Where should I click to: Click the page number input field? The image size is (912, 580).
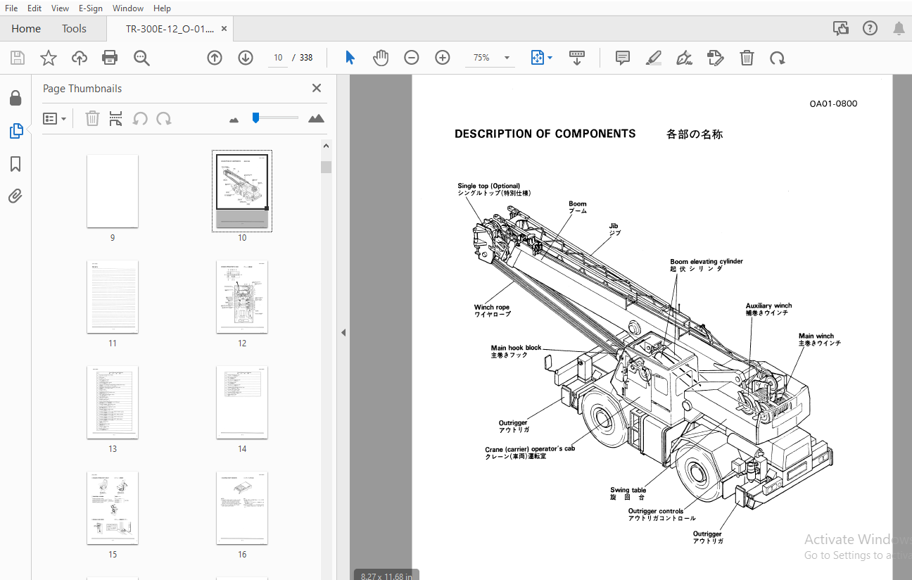pyautogui.click(x=279, y=58)
